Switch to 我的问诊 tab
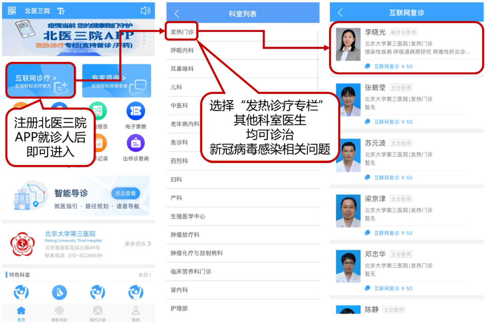 tap(59, 314)
